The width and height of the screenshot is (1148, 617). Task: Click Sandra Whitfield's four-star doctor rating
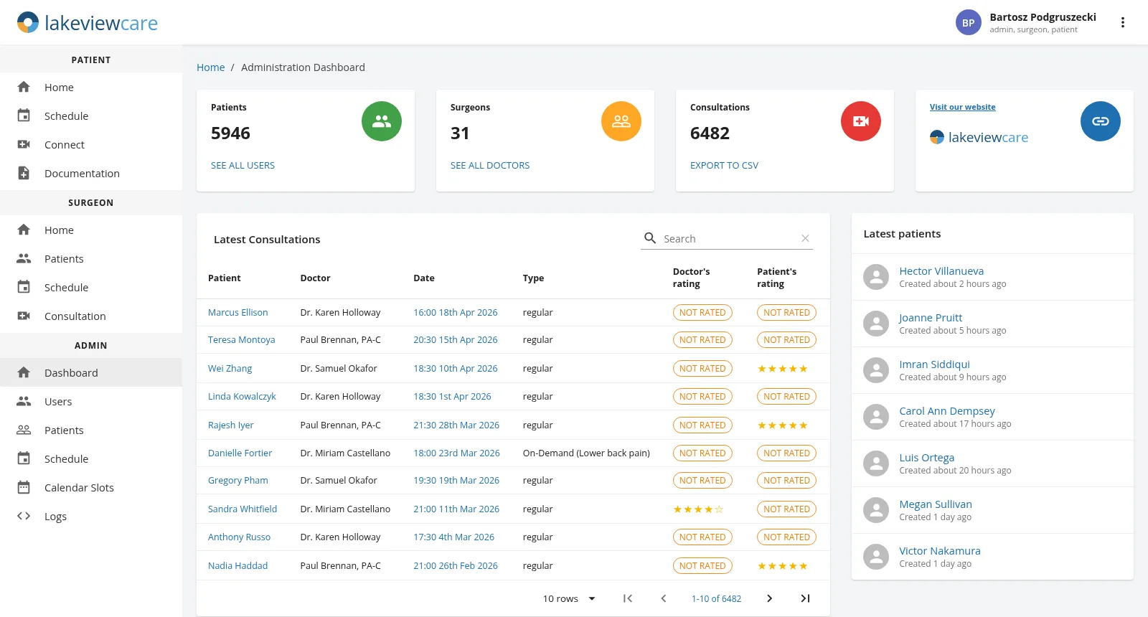click(698, 509)
